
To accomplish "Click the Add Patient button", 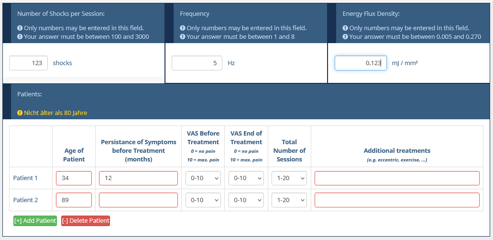I will pos(35,221).
